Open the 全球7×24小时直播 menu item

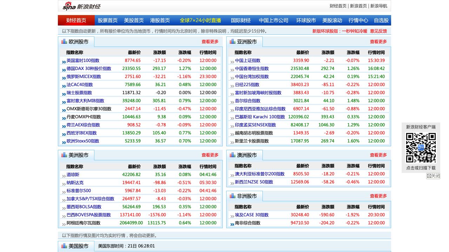200,20
